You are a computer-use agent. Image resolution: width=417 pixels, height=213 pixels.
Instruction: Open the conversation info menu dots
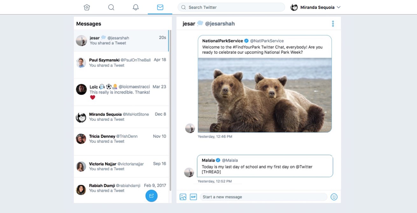click(x=333, y=23)
